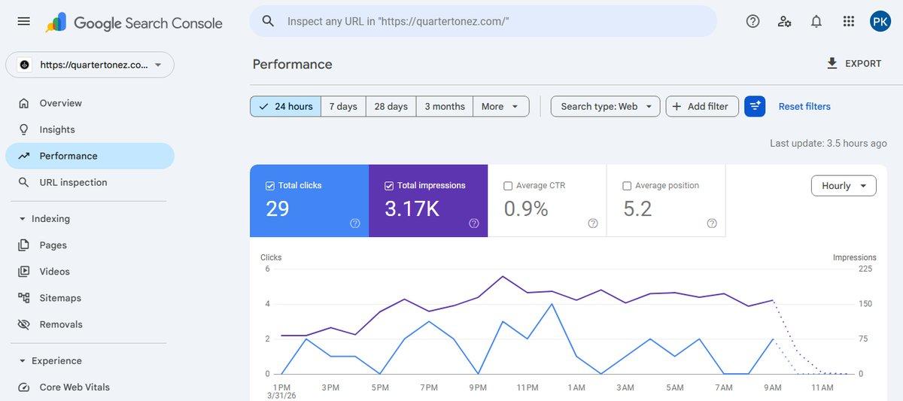The image size is (903, 401).
Task: Open help for Average CTR metric
Action: coord(593,223)
